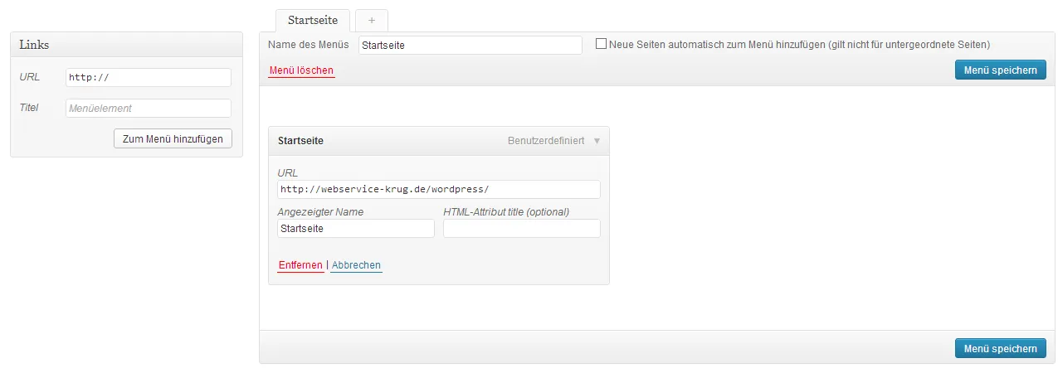Screen dimensions: 1058x373
Task: Delete the menu via Menü löschen
Action: 301,70
